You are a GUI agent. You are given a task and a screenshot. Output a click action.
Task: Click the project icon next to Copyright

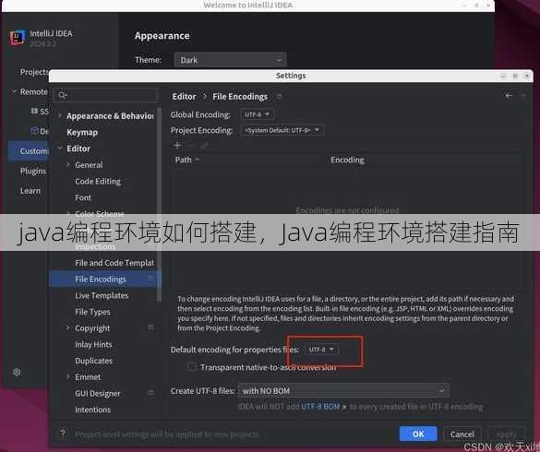(150, 327)
